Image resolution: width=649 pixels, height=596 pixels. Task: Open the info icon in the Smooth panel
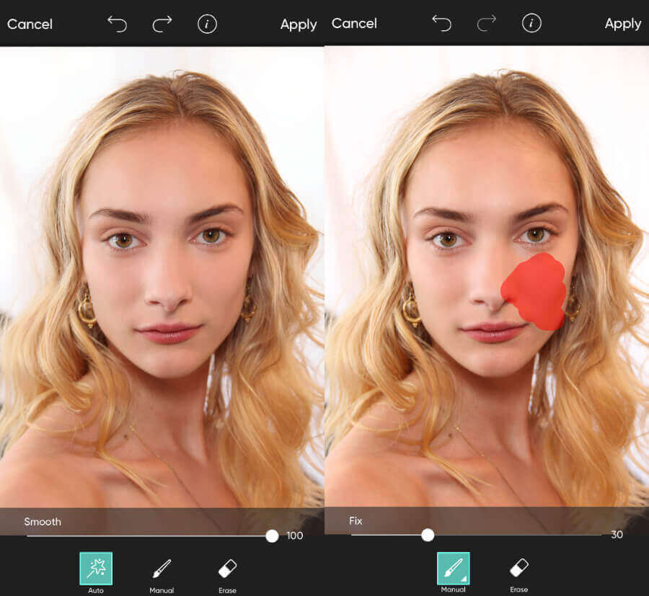pos(206,23)
